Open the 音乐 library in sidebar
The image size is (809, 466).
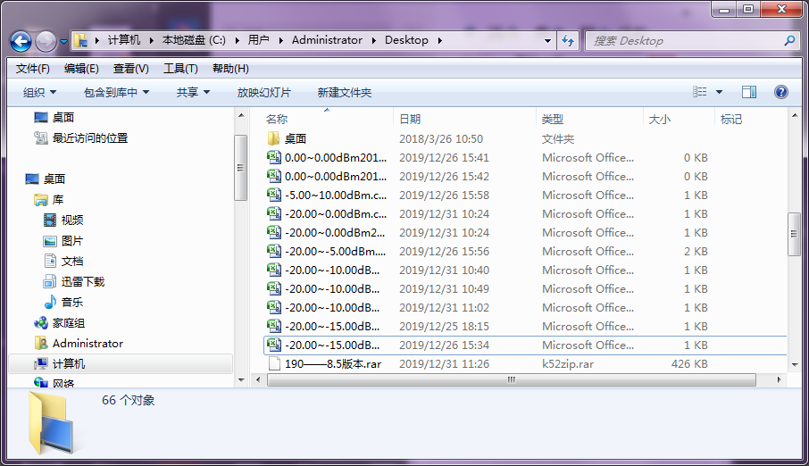tap(71, 303)
